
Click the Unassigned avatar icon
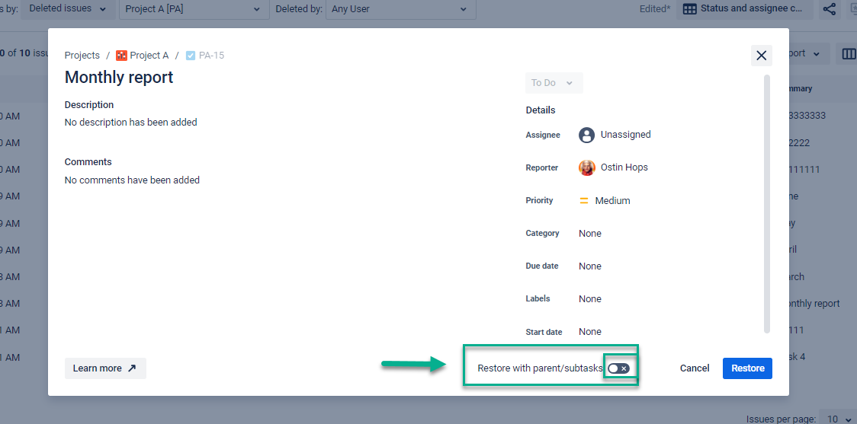pos(586,135)
